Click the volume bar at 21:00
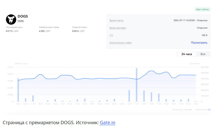This screenshot has height=129, width=212. (33, 99)
